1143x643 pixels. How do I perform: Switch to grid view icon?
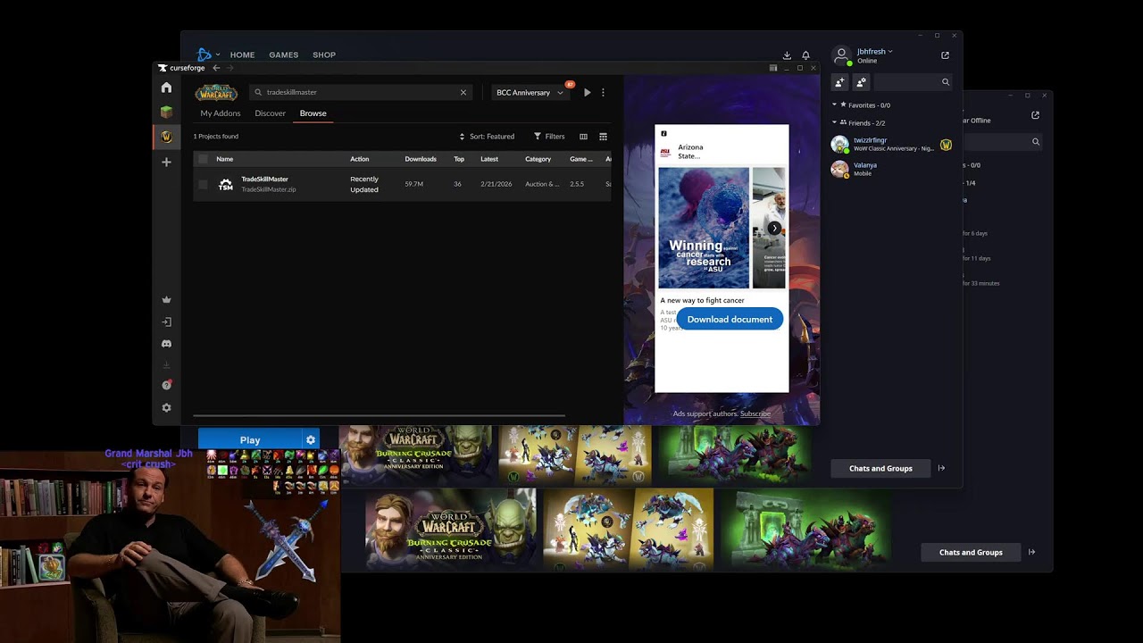click(603, 137)
